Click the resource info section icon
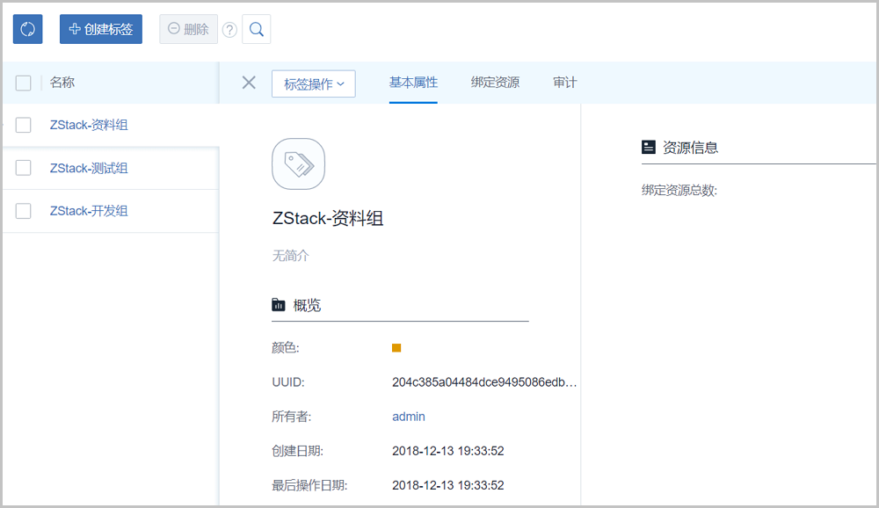Viewport: 879px width, 508px height. 649,148
